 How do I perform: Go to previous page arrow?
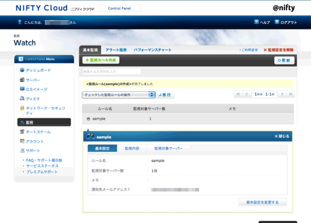click(x=247, y=94)
